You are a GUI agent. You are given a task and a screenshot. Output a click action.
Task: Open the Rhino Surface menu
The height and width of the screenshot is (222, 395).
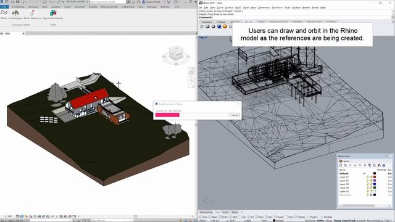[x=229, y=7]
